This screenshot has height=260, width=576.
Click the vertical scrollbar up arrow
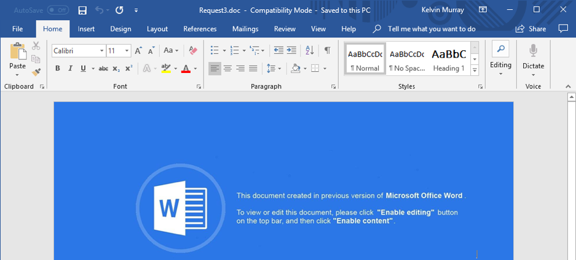pyautogui.click(x=571, y=97)
